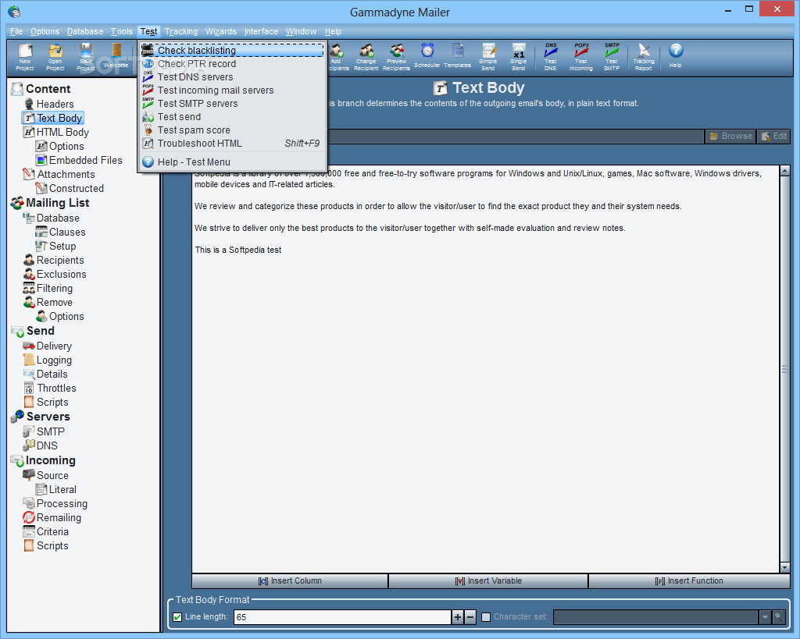Select Throttles tree item
800x639 pixels.
point(56,389)
